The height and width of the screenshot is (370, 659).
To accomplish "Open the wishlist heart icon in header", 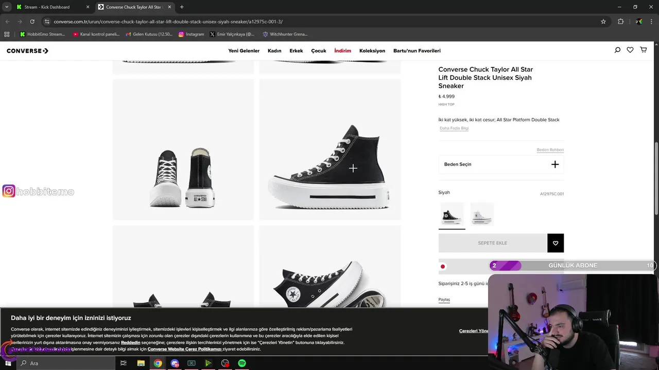I will coord(630,50).
